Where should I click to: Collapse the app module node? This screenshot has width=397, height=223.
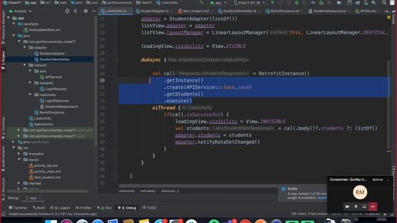coord(8,18)
